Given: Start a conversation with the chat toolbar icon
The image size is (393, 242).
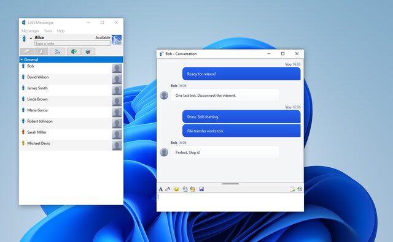Looking at the screenshot, I should pyautogui.click(x=26, y=51).
